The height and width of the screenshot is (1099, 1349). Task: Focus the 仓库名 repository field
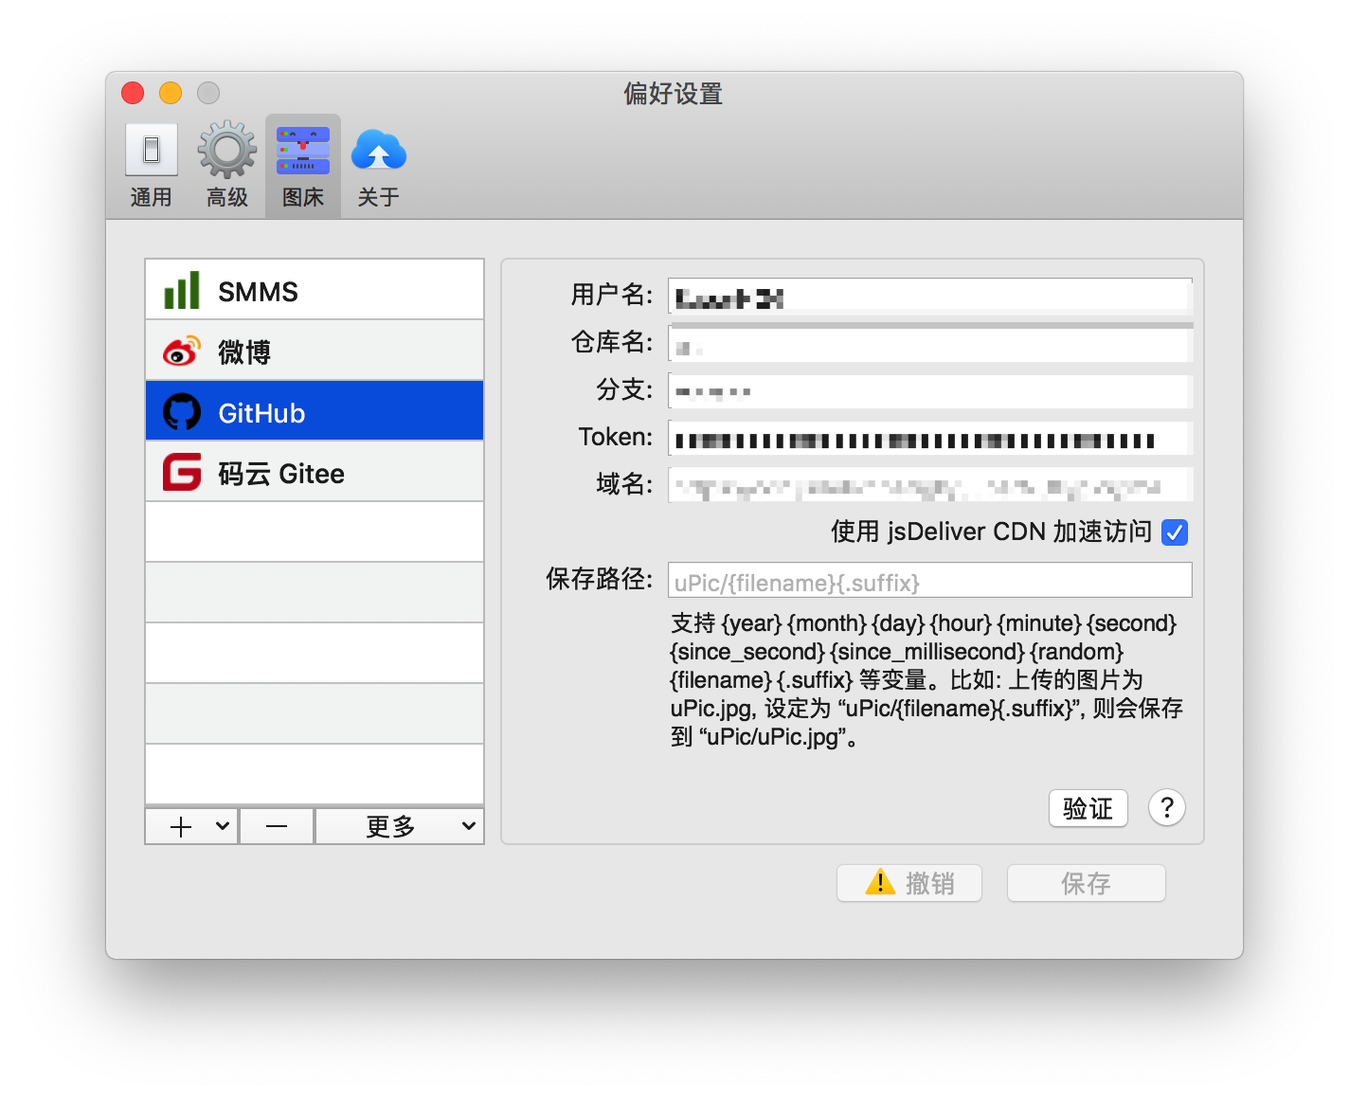[x=930, y=344]
